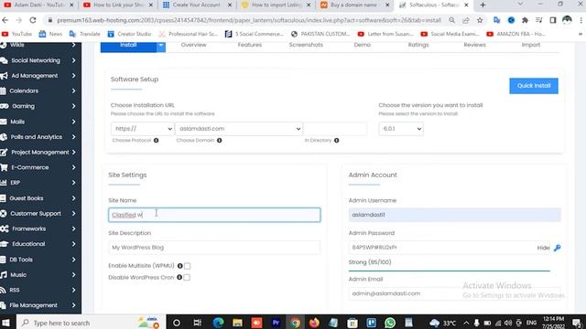
Task: Click the Social Networking sidebar icon
Action: 4,60
